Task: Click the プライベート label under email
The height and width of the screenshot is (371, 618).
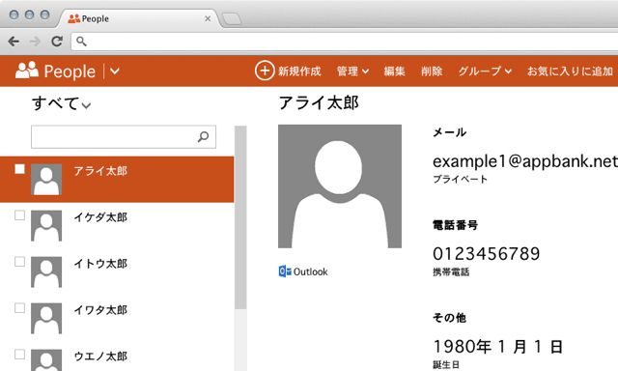Action: pos(460,179)
